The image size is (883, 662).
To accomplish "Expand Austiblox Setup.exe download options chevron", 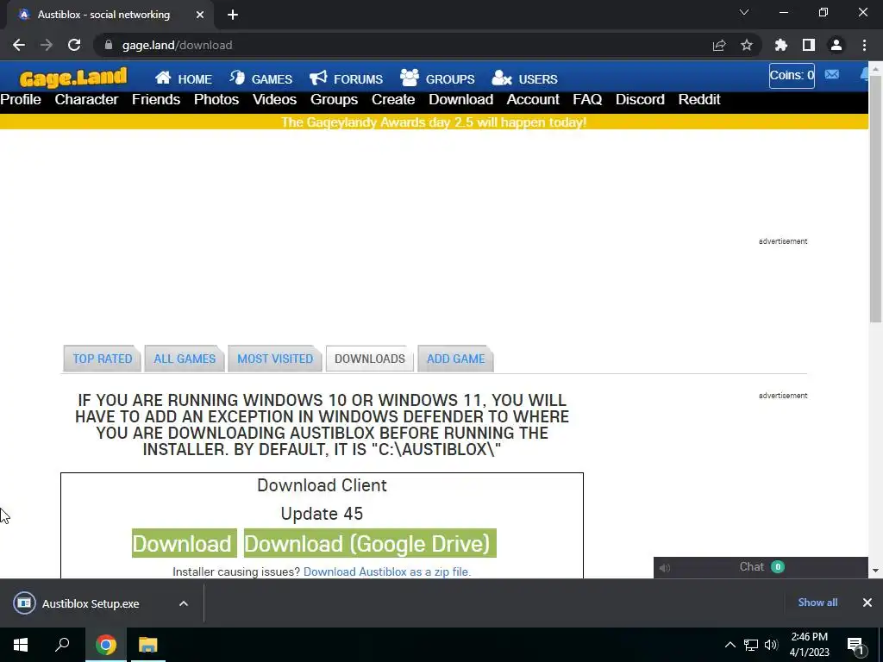I will point(184,603).
